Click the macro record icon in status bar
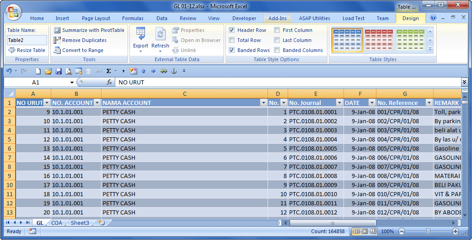 (x=32, y=231)
